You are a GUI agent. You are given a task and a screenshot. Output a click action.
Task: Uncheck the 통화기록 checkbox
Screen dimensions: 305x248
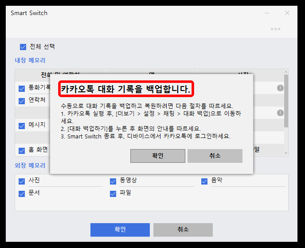[22, 89]
